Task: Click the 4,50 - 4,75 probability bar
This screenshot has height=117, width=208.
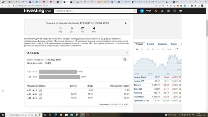Action: click(58, 71)
